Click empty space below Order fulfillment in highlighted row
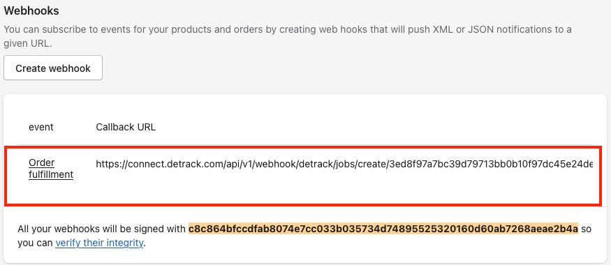 click(51, 192)
